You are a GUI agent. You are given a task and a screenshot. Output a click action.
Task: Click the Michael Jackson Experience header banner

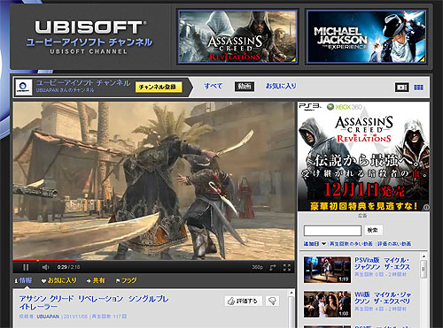[367, 36]
